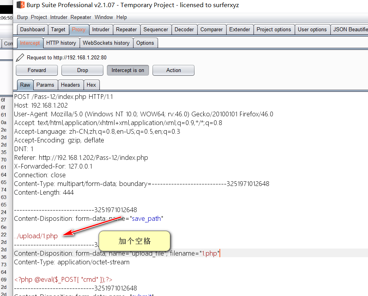The image size is (368, 296).
Task: Click the pencil edit target icon
Action: (20, 58)
